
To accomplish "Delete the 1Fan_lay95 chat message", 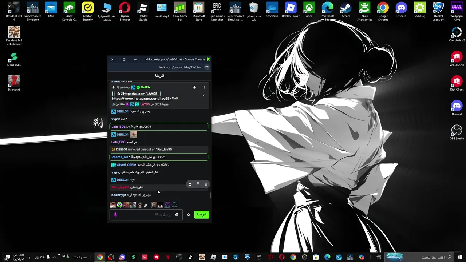I will click(x=206, y=184).
